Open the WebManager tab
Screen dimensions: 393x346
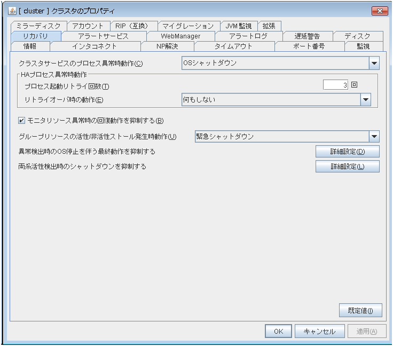click(x=180, y=36)
